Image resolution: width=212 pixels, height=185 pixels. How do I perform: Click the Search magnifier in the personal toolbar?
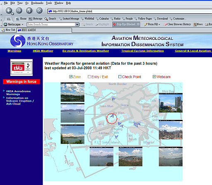[50, 19]
